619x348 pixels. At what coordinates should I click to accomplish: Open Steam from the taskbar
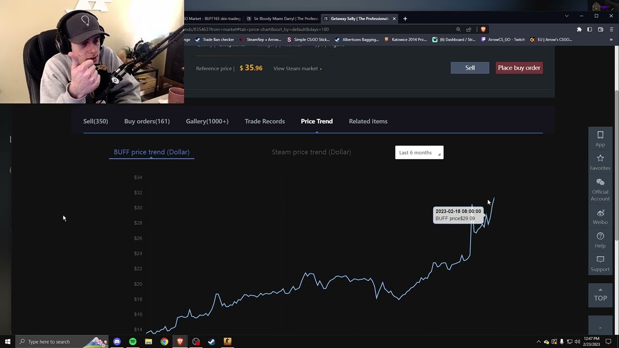[x=211, y=342]
